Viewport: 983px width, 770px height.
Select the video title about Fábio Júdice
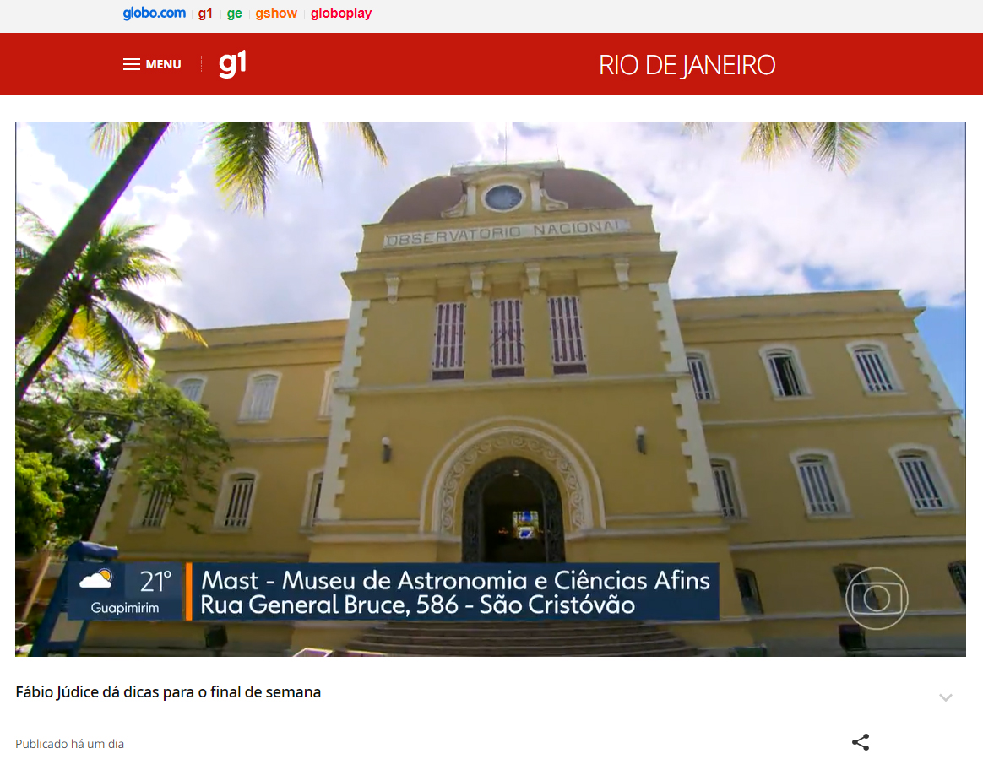tap(168, 692)
